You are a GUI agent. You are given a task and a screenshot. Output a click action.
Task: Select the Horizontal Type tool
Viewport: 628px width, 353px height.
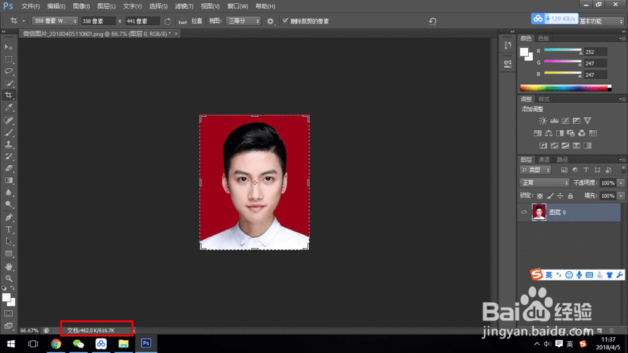click(9, 229)
